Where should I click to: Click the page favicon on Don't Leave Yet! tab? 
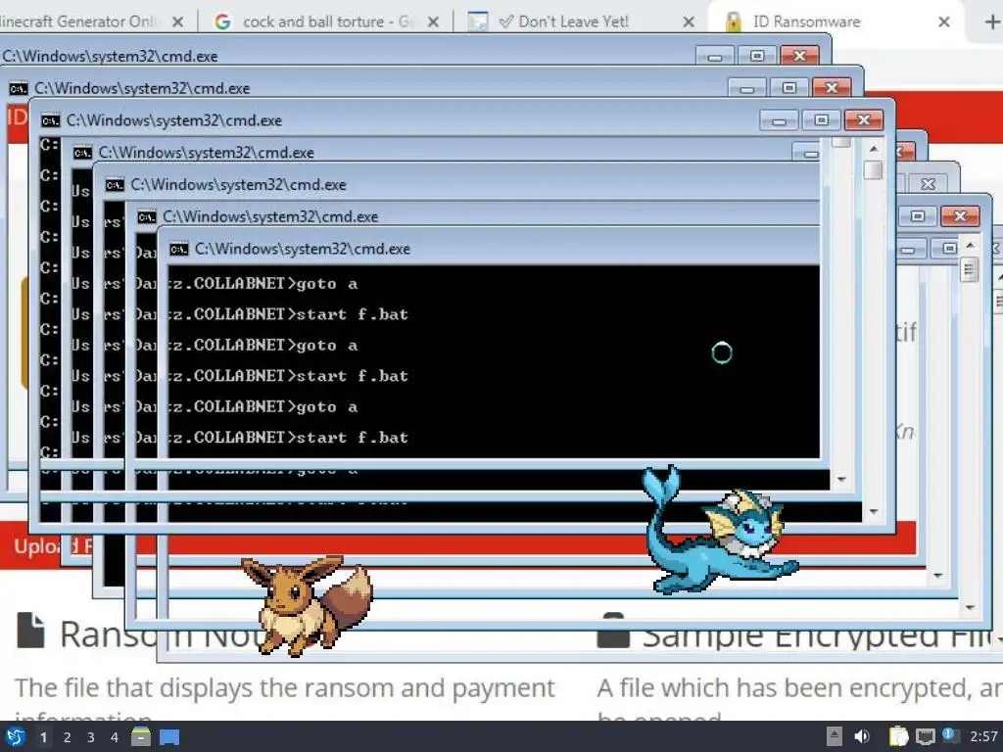[x=477, y=22]
